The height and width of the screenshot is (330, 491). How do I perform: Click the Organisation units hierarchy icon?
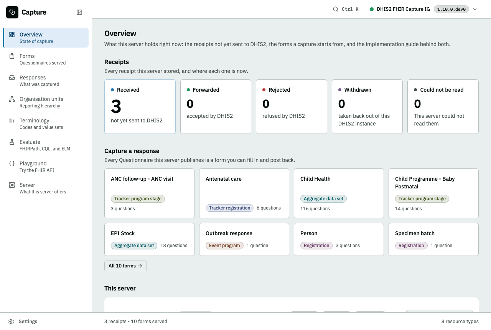point(12,99)
